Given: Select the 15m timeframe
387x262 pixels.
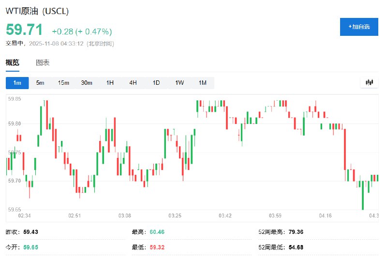Looking at the screenshot, I should [x=63, y=83].
